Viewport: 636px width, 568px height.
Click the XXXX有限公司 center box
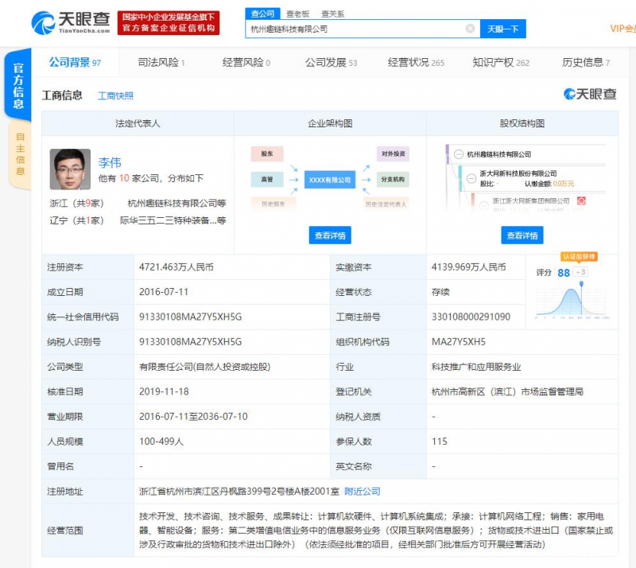point(330,180)
